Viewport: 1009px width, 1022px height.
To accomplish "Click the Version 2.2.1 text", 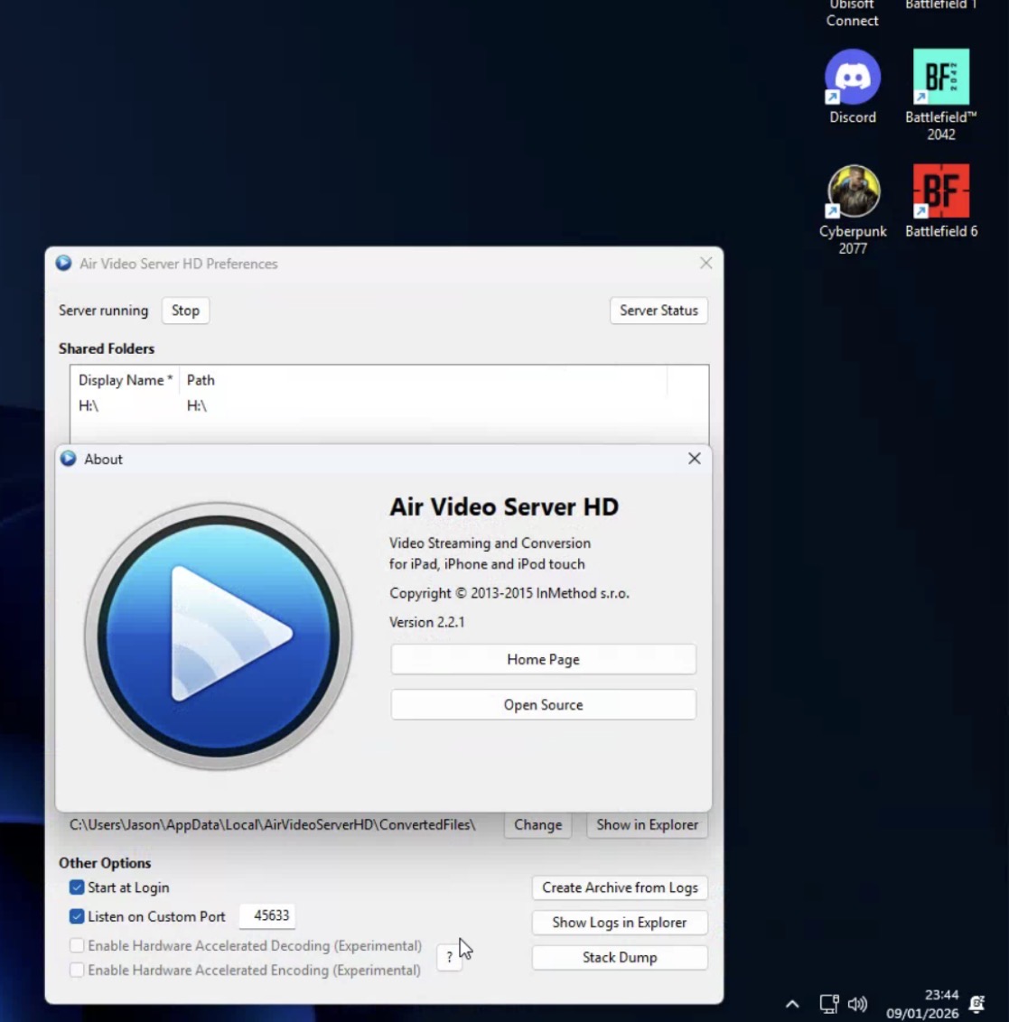I will [x=427, y=622].
